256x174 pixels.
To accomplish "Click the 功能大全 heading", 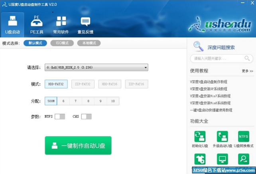I will point(199,121).
